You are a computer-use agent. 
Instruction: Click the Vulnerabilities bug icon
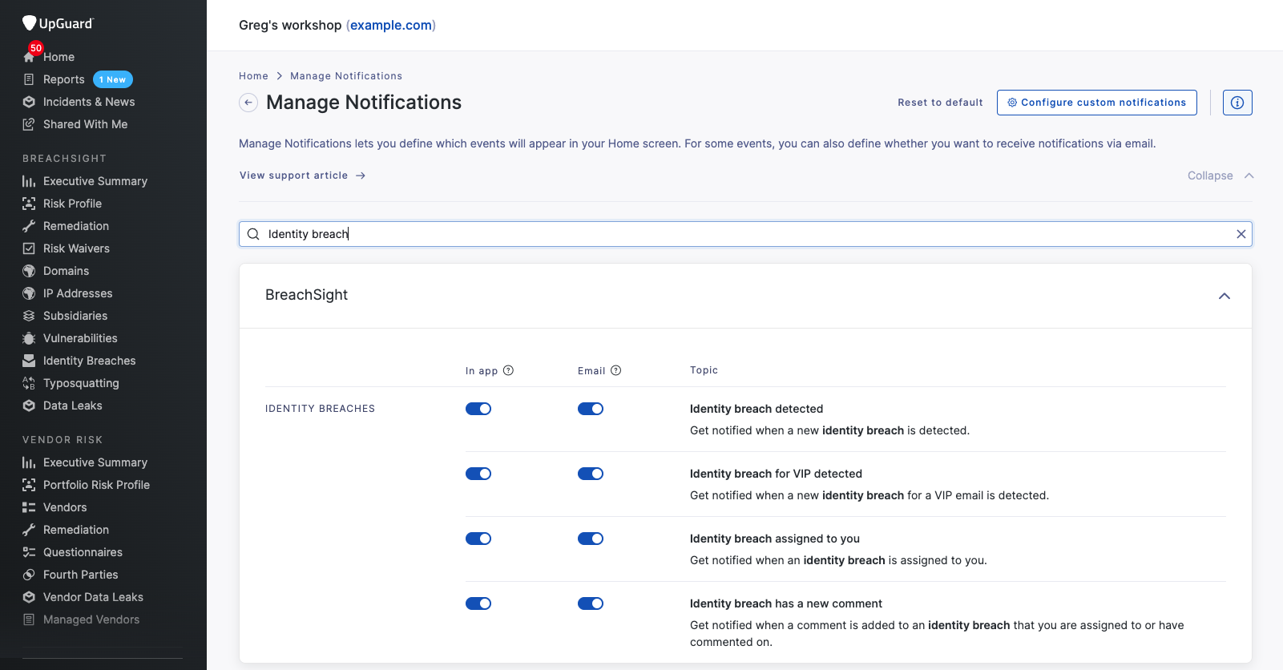tap(29, 338)
